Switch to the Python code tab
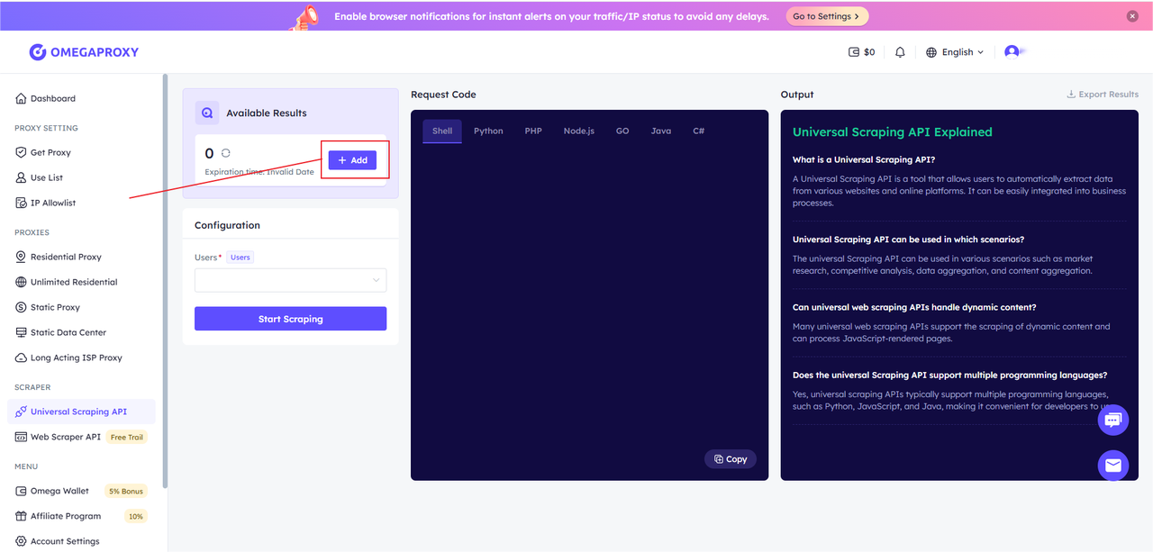The height and width of the screenshot is (552, 1153). coord(488,131)
